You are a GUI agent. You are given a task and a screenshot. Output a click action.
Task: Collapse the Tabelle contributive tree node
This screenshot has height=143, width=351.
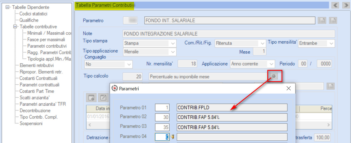(x=15, y=27)
